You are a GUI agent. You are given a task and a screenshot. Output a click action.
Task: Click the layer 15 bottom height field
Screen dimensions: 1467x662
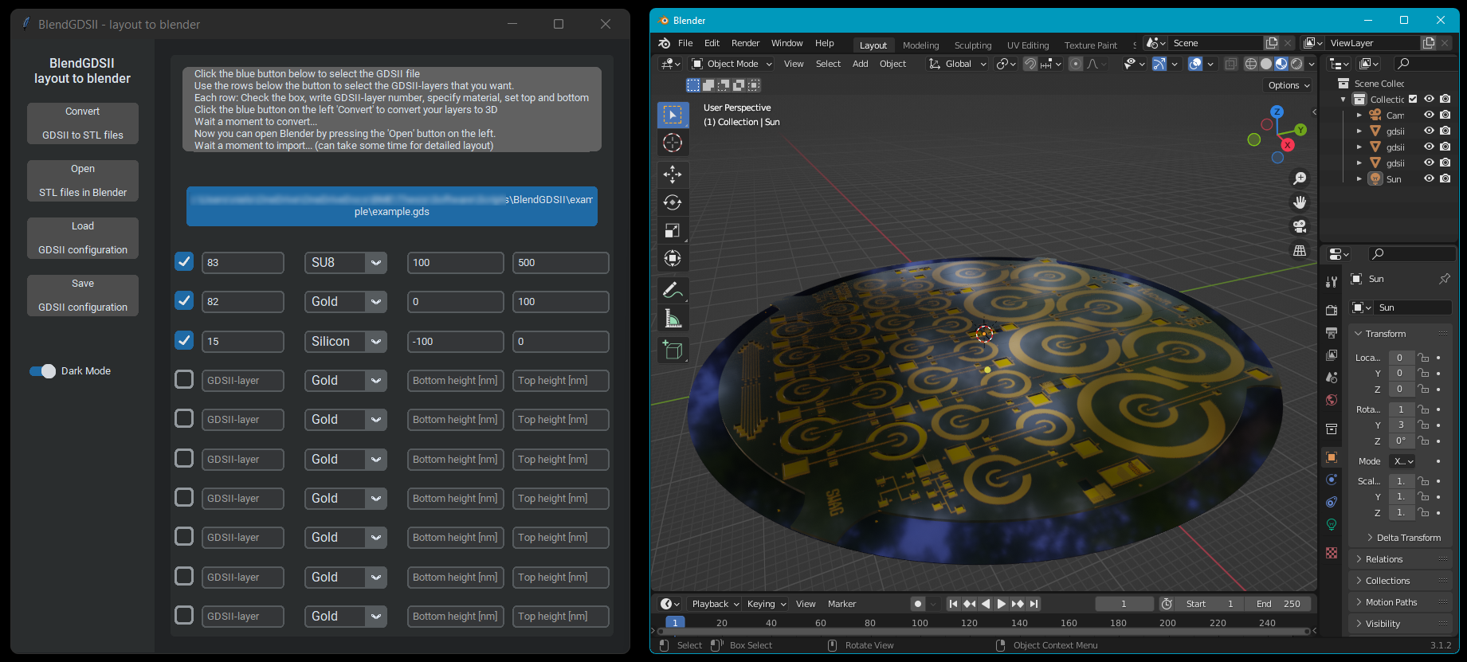(x=456, y=342)
